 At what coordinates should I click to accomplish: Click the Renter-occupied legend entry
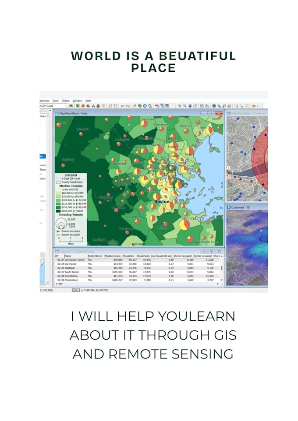pos(68,235)
